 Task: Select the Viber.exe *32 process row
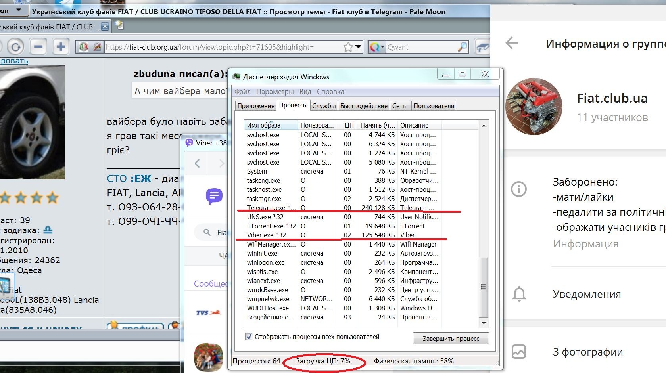tap(266, 235)
